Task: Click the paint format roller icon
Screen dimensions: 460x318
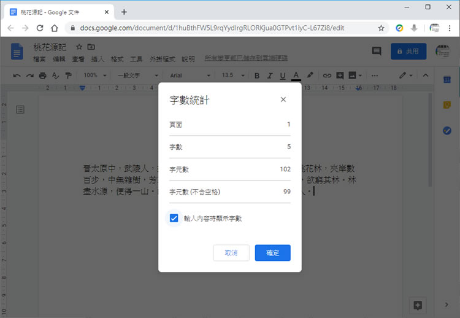Action: click(x=68, y=76)
